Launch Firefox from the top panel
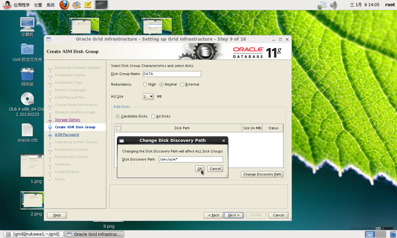 coord(64,5)
